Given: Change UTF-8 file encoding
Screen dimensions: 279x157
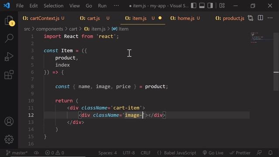Looking at the screenshot, I should (129, 153).
